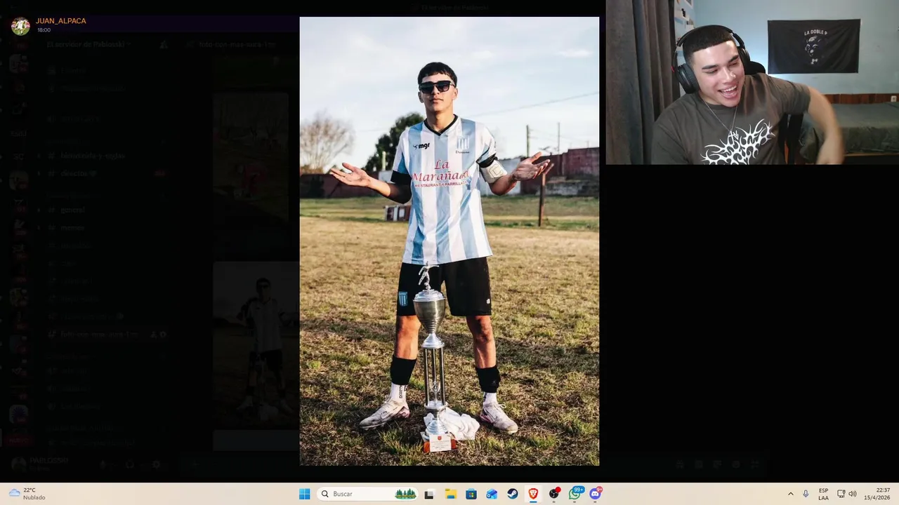Open the ESP LAA language switcher
This screenshot has height=505, width=899.
pos(823,494)
